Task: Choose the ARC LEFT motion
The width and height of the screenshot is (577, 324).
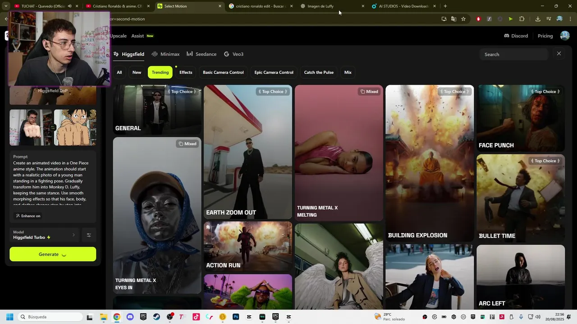Action: click(521, 277)
